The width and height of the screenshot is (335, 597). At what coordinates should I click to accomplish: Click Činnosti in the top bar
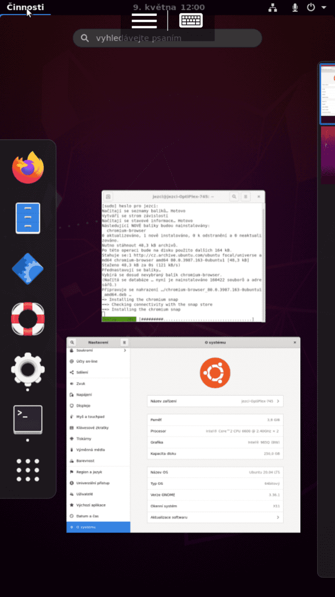point(25,7)
